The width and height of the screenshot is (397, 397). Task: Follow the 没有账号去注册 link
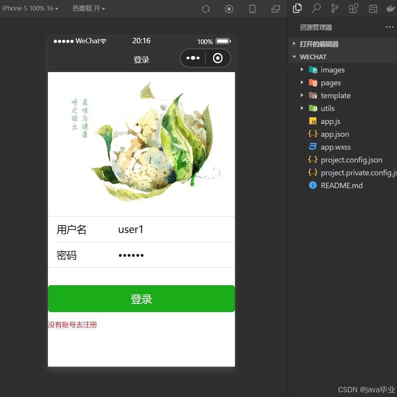point(72,325)
